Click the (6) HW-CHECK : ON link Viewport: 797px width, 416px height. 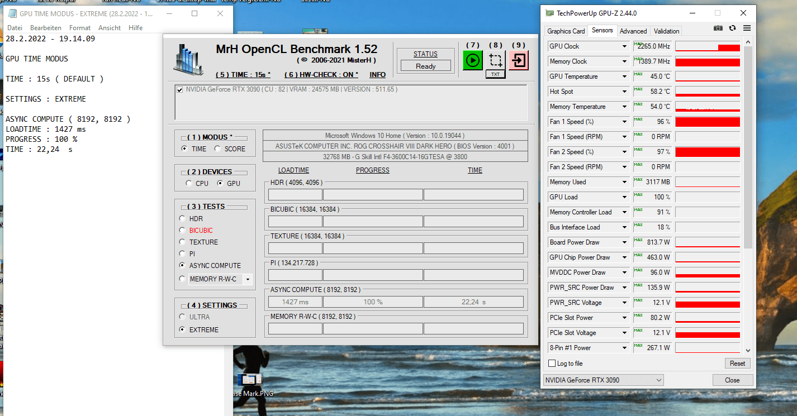[321, 75]
